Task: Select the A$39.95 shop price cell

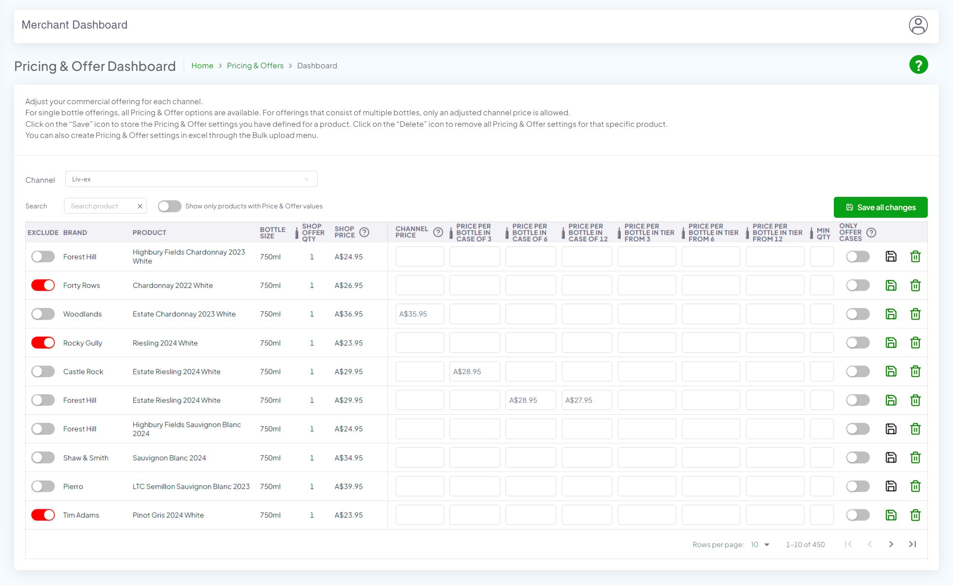Action: pos(349,486)
